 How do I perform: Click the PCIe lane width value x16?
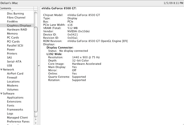click(x=70, y=25)
